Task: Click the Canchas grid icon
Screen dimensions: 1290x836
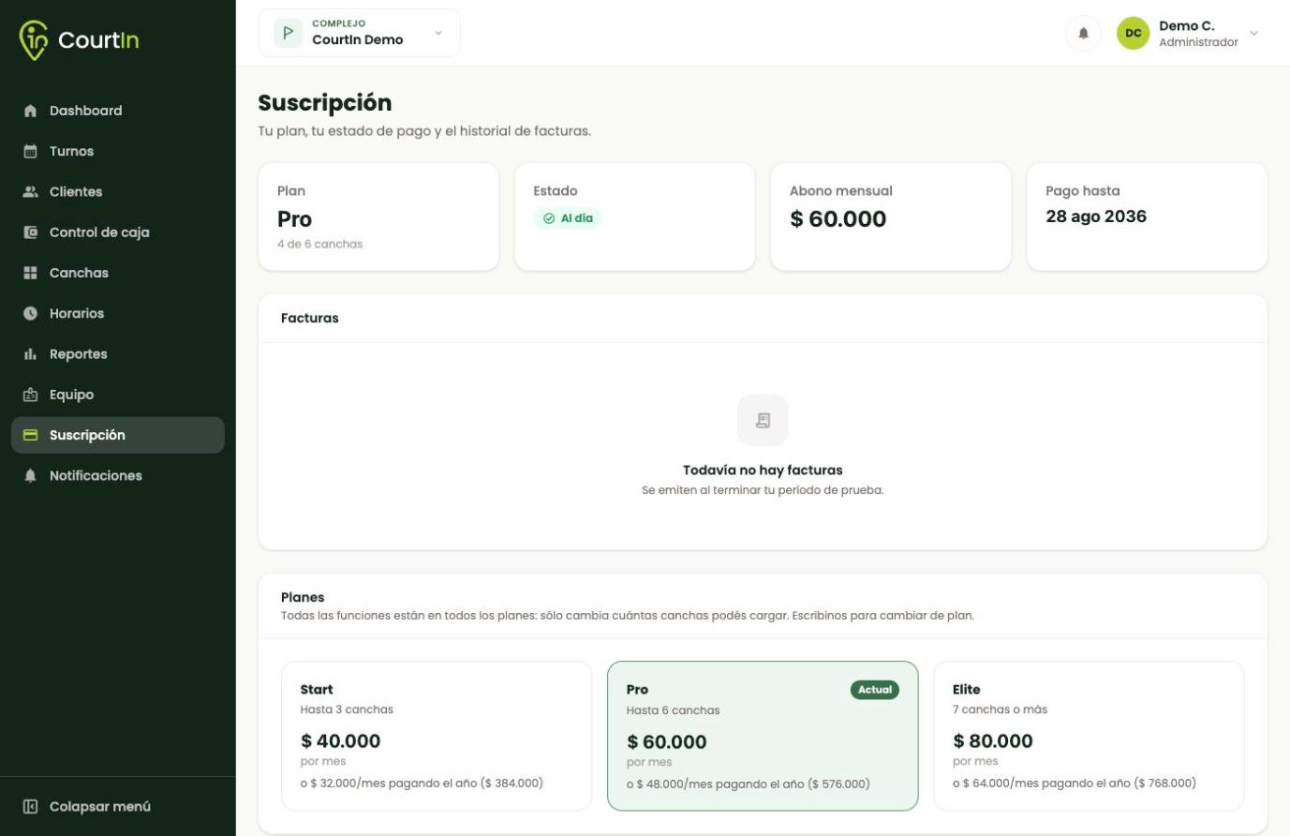Action: (30, 273)
